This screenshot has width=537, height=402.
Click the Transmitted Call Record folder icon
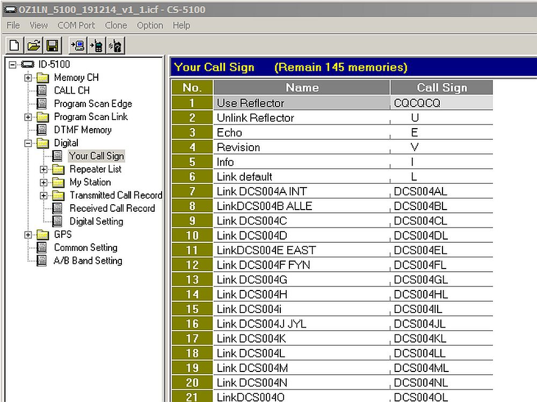click(x=59, y=196)
